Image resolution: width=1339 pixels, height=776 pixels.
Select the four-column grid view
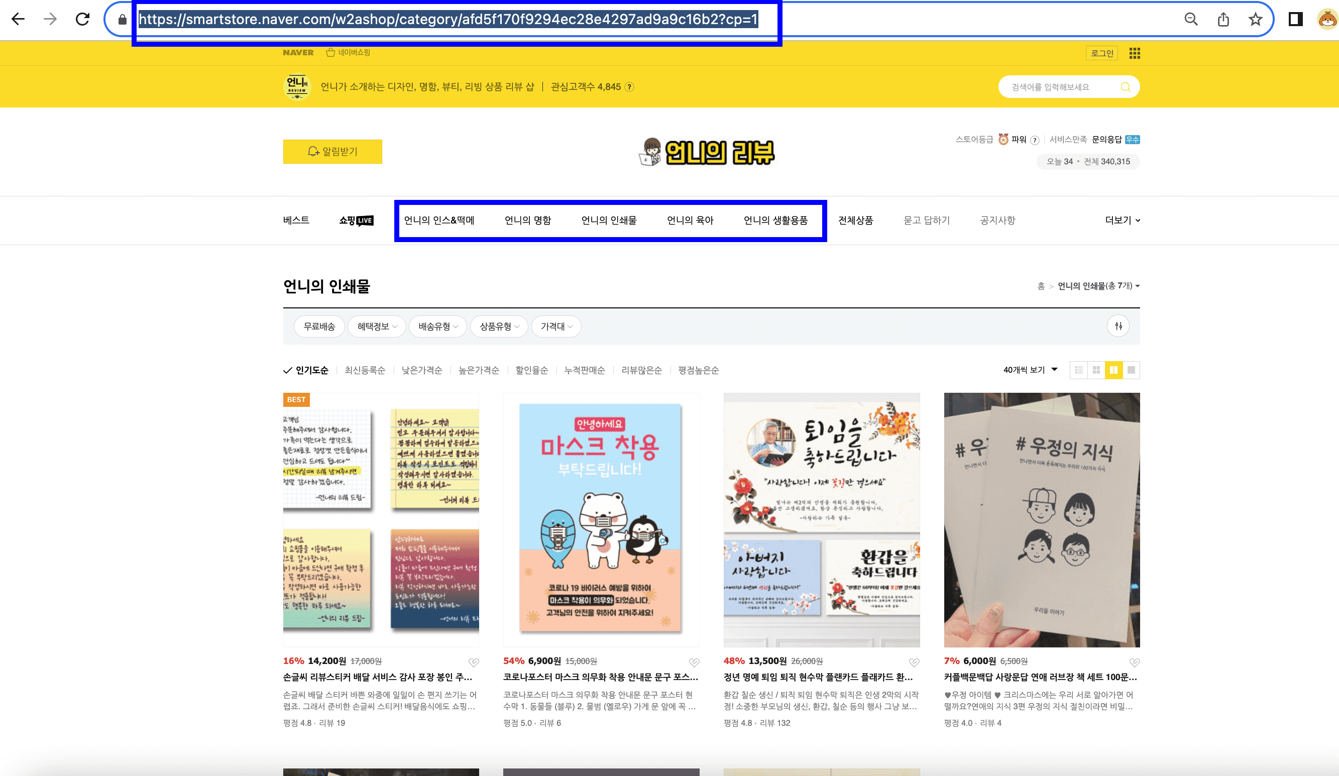point(1096,370)
